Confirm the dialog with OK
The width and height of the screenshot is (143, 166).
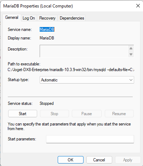click(70, 160)
